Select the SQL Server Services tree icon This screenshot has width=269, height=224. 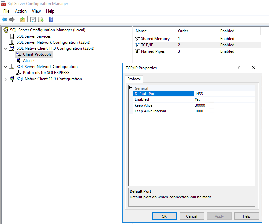(x=13, y=36)
